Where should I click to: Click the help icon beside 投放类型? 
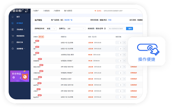pos(105,29)
